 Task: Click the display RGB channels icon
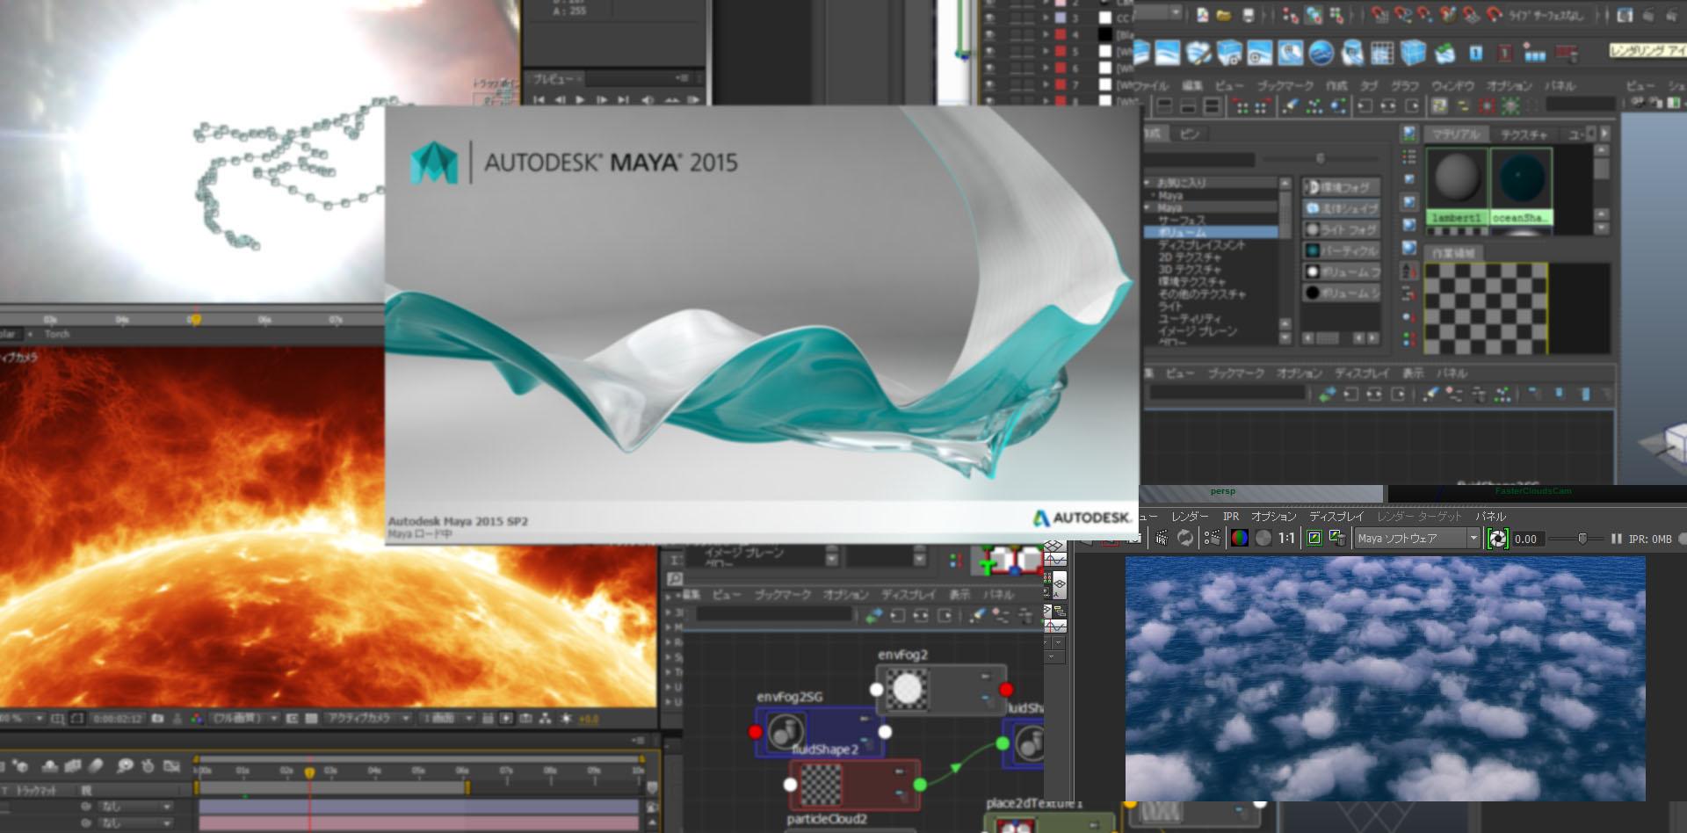pos(1240,539)
